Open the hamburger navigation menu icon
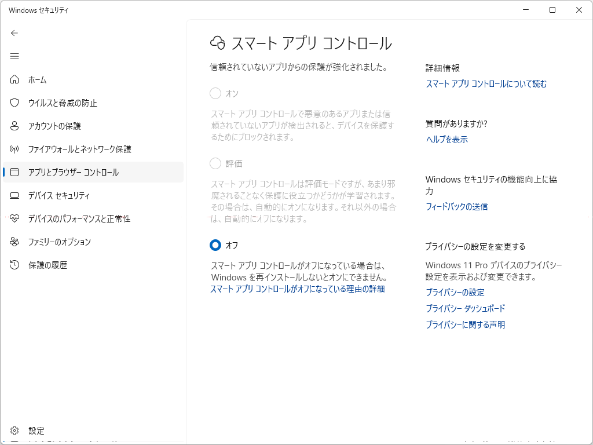Viewport: 593px width, 445px height. 14,56
